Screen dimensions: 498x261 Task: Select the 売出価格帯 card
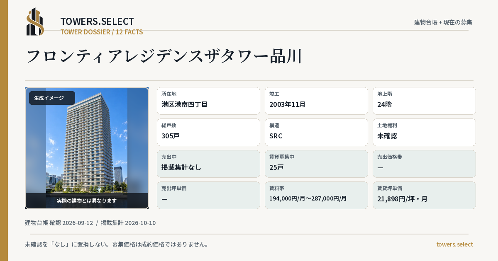(x=424, y=164)
